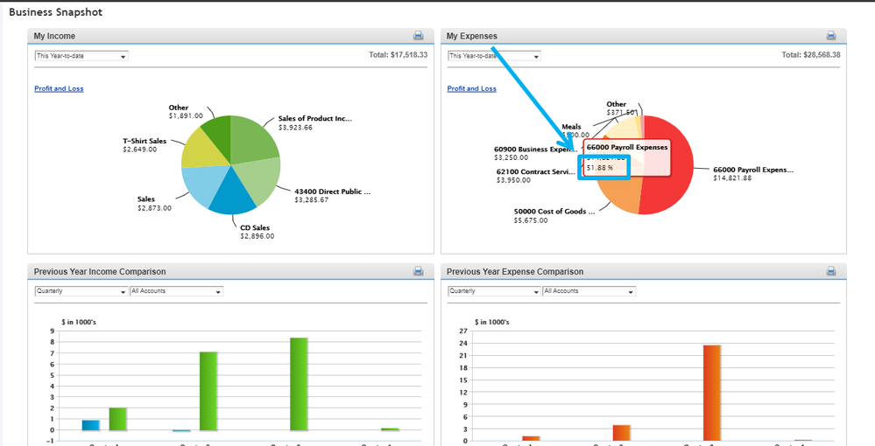Click the 66000 Payroll Expens... $14,821.88 label

click(x=752, y=174)
